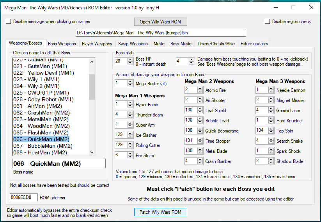
Task: Open the Timers/Cheats/Misc tab
Action: [x=216, y=44]
